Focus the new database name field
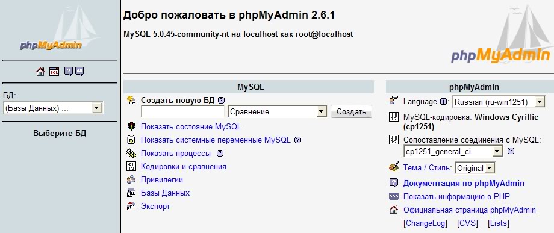The image size is (554, 233). coord(182,112)
